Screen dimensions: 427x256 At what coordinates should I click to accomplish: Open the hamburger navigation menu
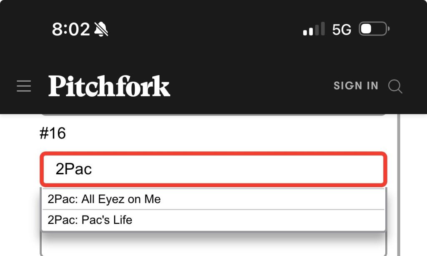pyautogui.click(x=24, y=86)
